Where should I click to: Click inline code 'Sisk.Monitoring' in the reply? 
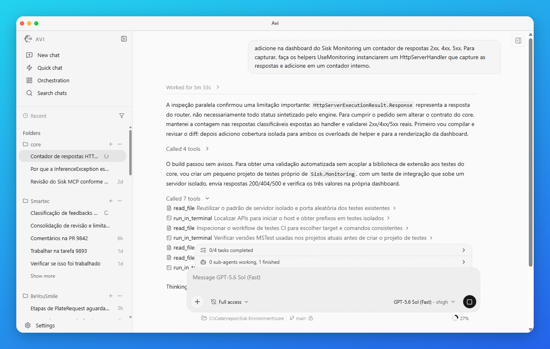[x=333, y=174]
